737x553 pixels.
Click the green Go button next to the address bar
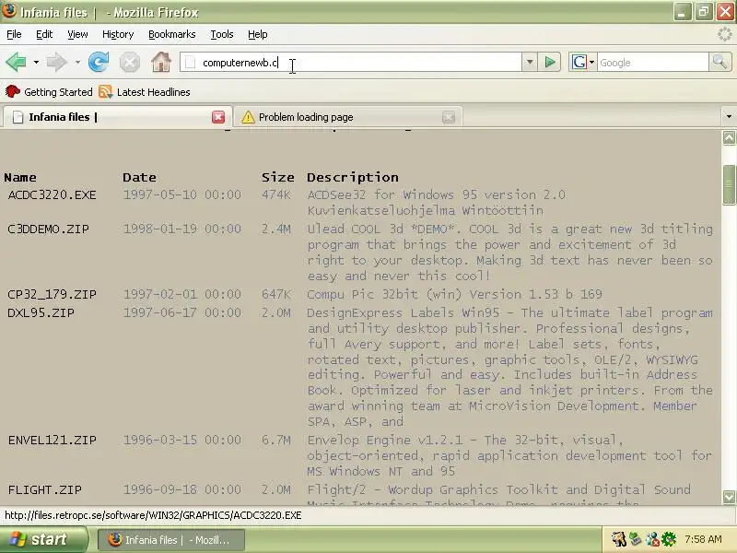(x=549, y=62)
